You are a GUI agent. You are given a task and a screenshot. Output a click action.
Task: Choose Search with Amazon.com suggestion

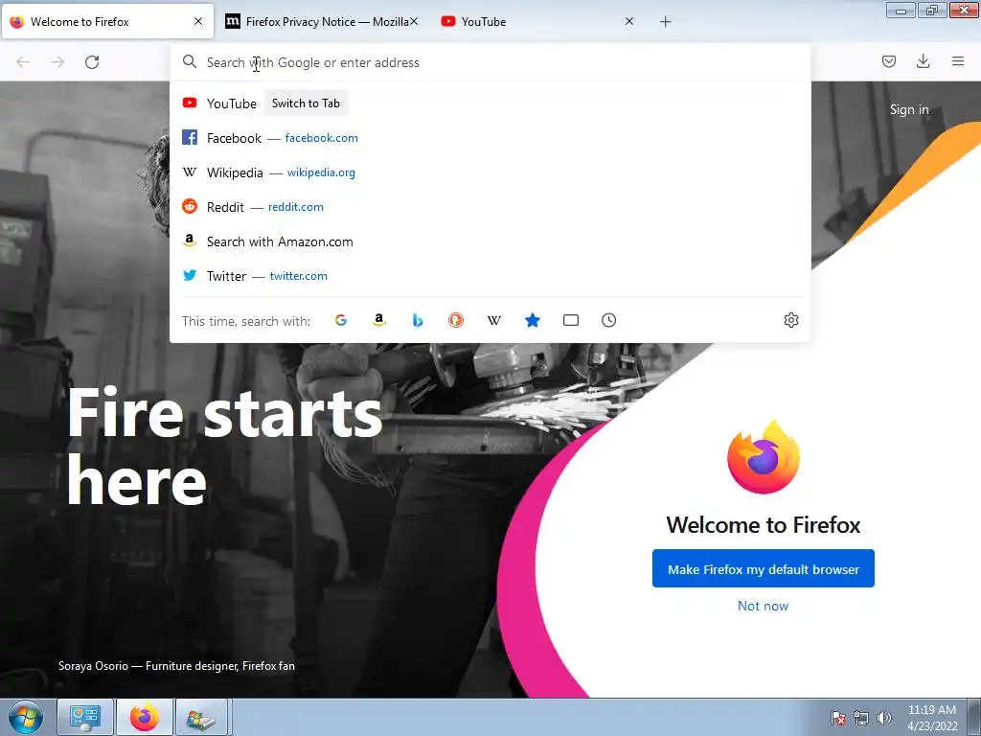[490, 241]
